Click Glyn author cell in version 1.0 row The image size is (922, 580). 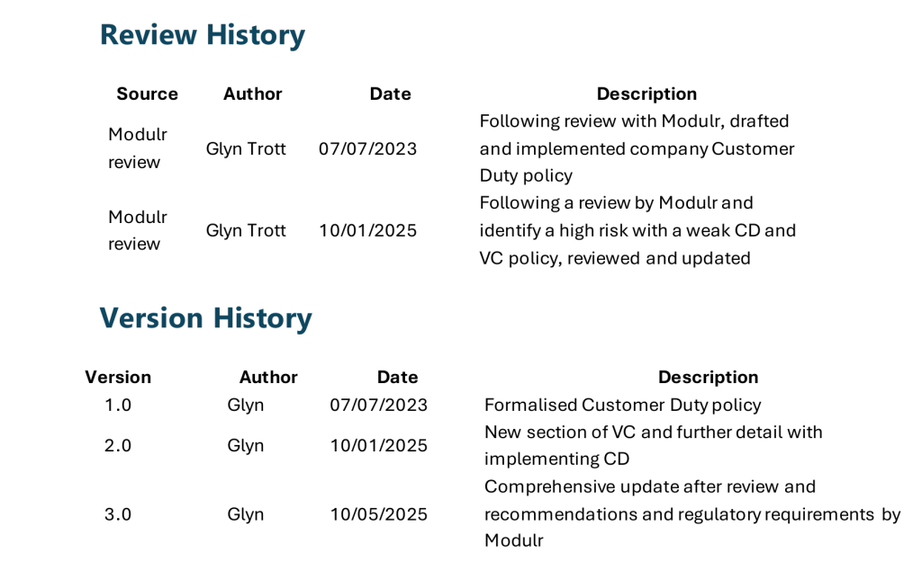(246, 405)
